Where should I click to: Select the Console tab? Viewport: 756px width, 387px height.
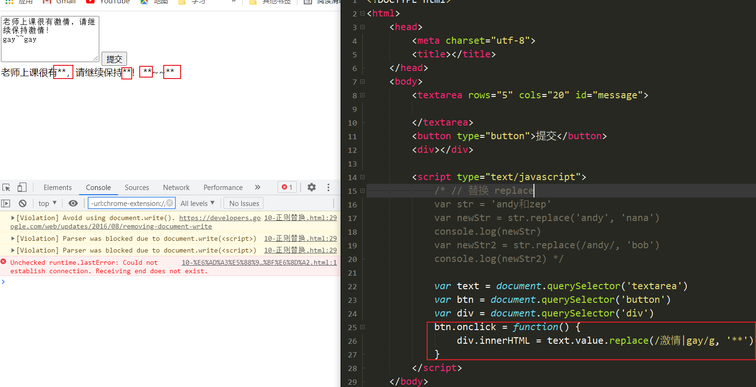tap(98, 187)
